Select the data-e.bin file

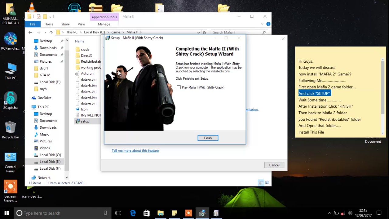click(x=88, y=103)
